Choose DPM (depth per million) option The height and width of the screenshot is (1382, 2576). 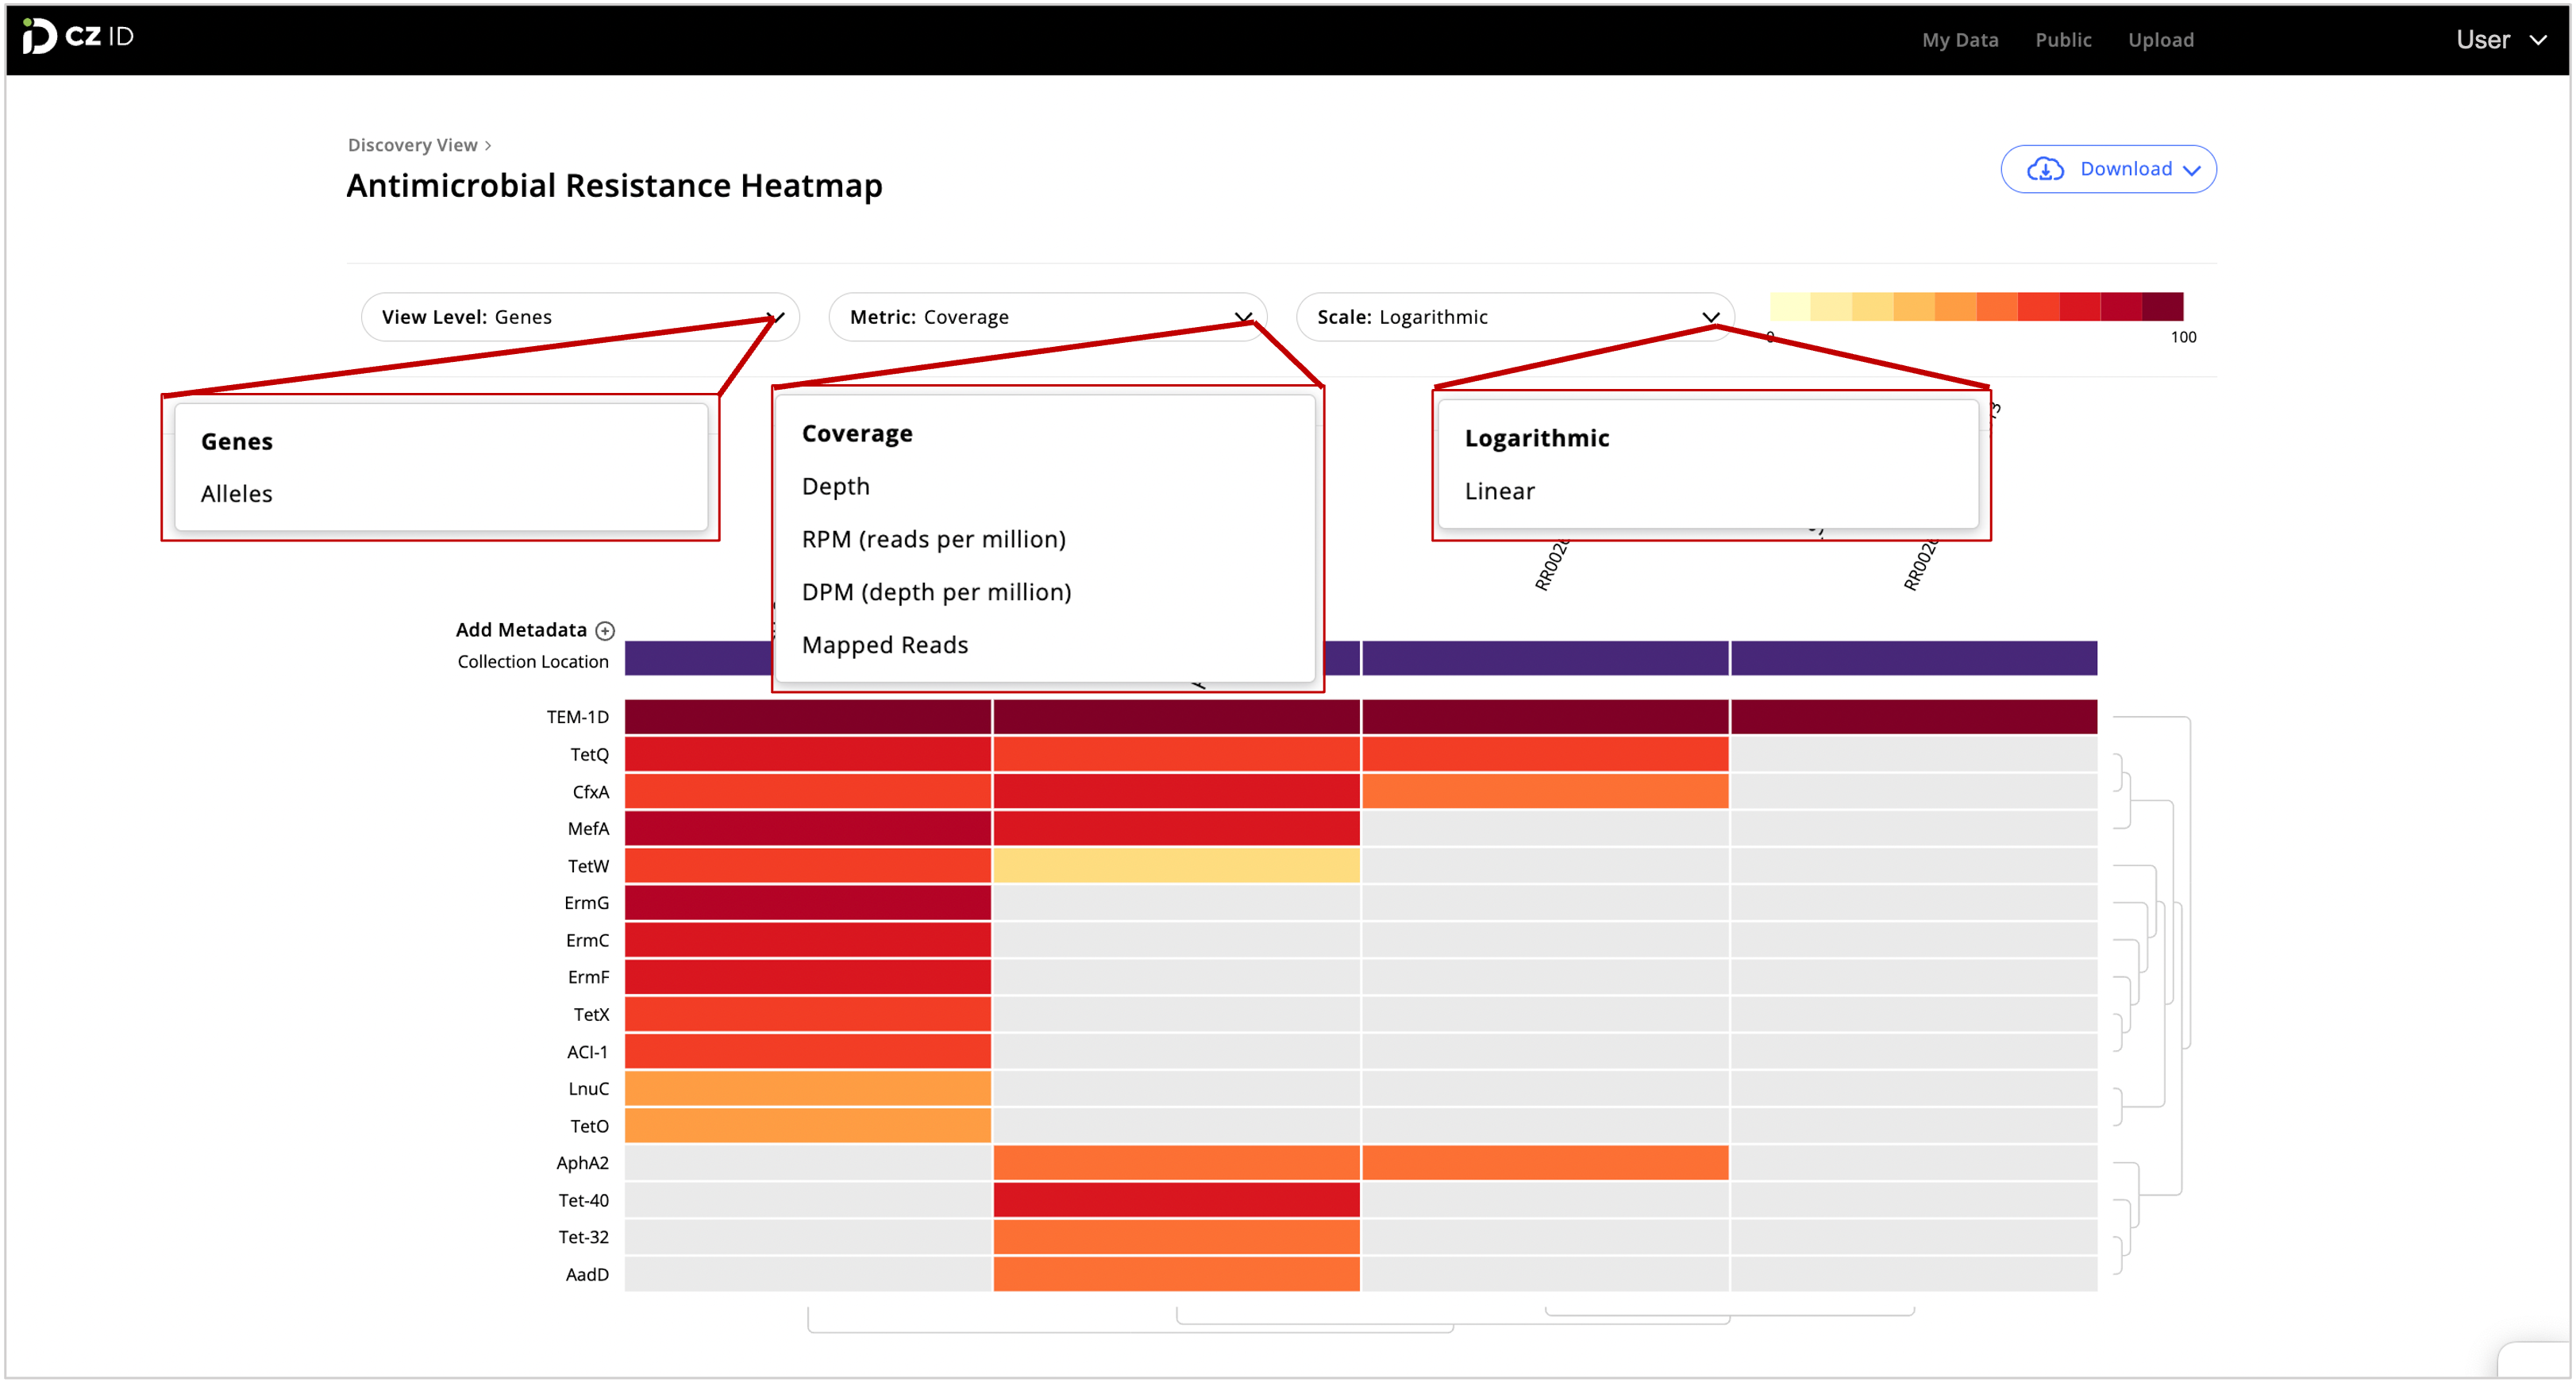pos(937,592)
